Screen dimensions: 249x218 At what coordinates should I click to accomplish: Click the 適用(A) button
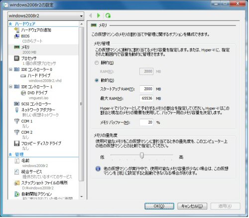pos(225,206)
